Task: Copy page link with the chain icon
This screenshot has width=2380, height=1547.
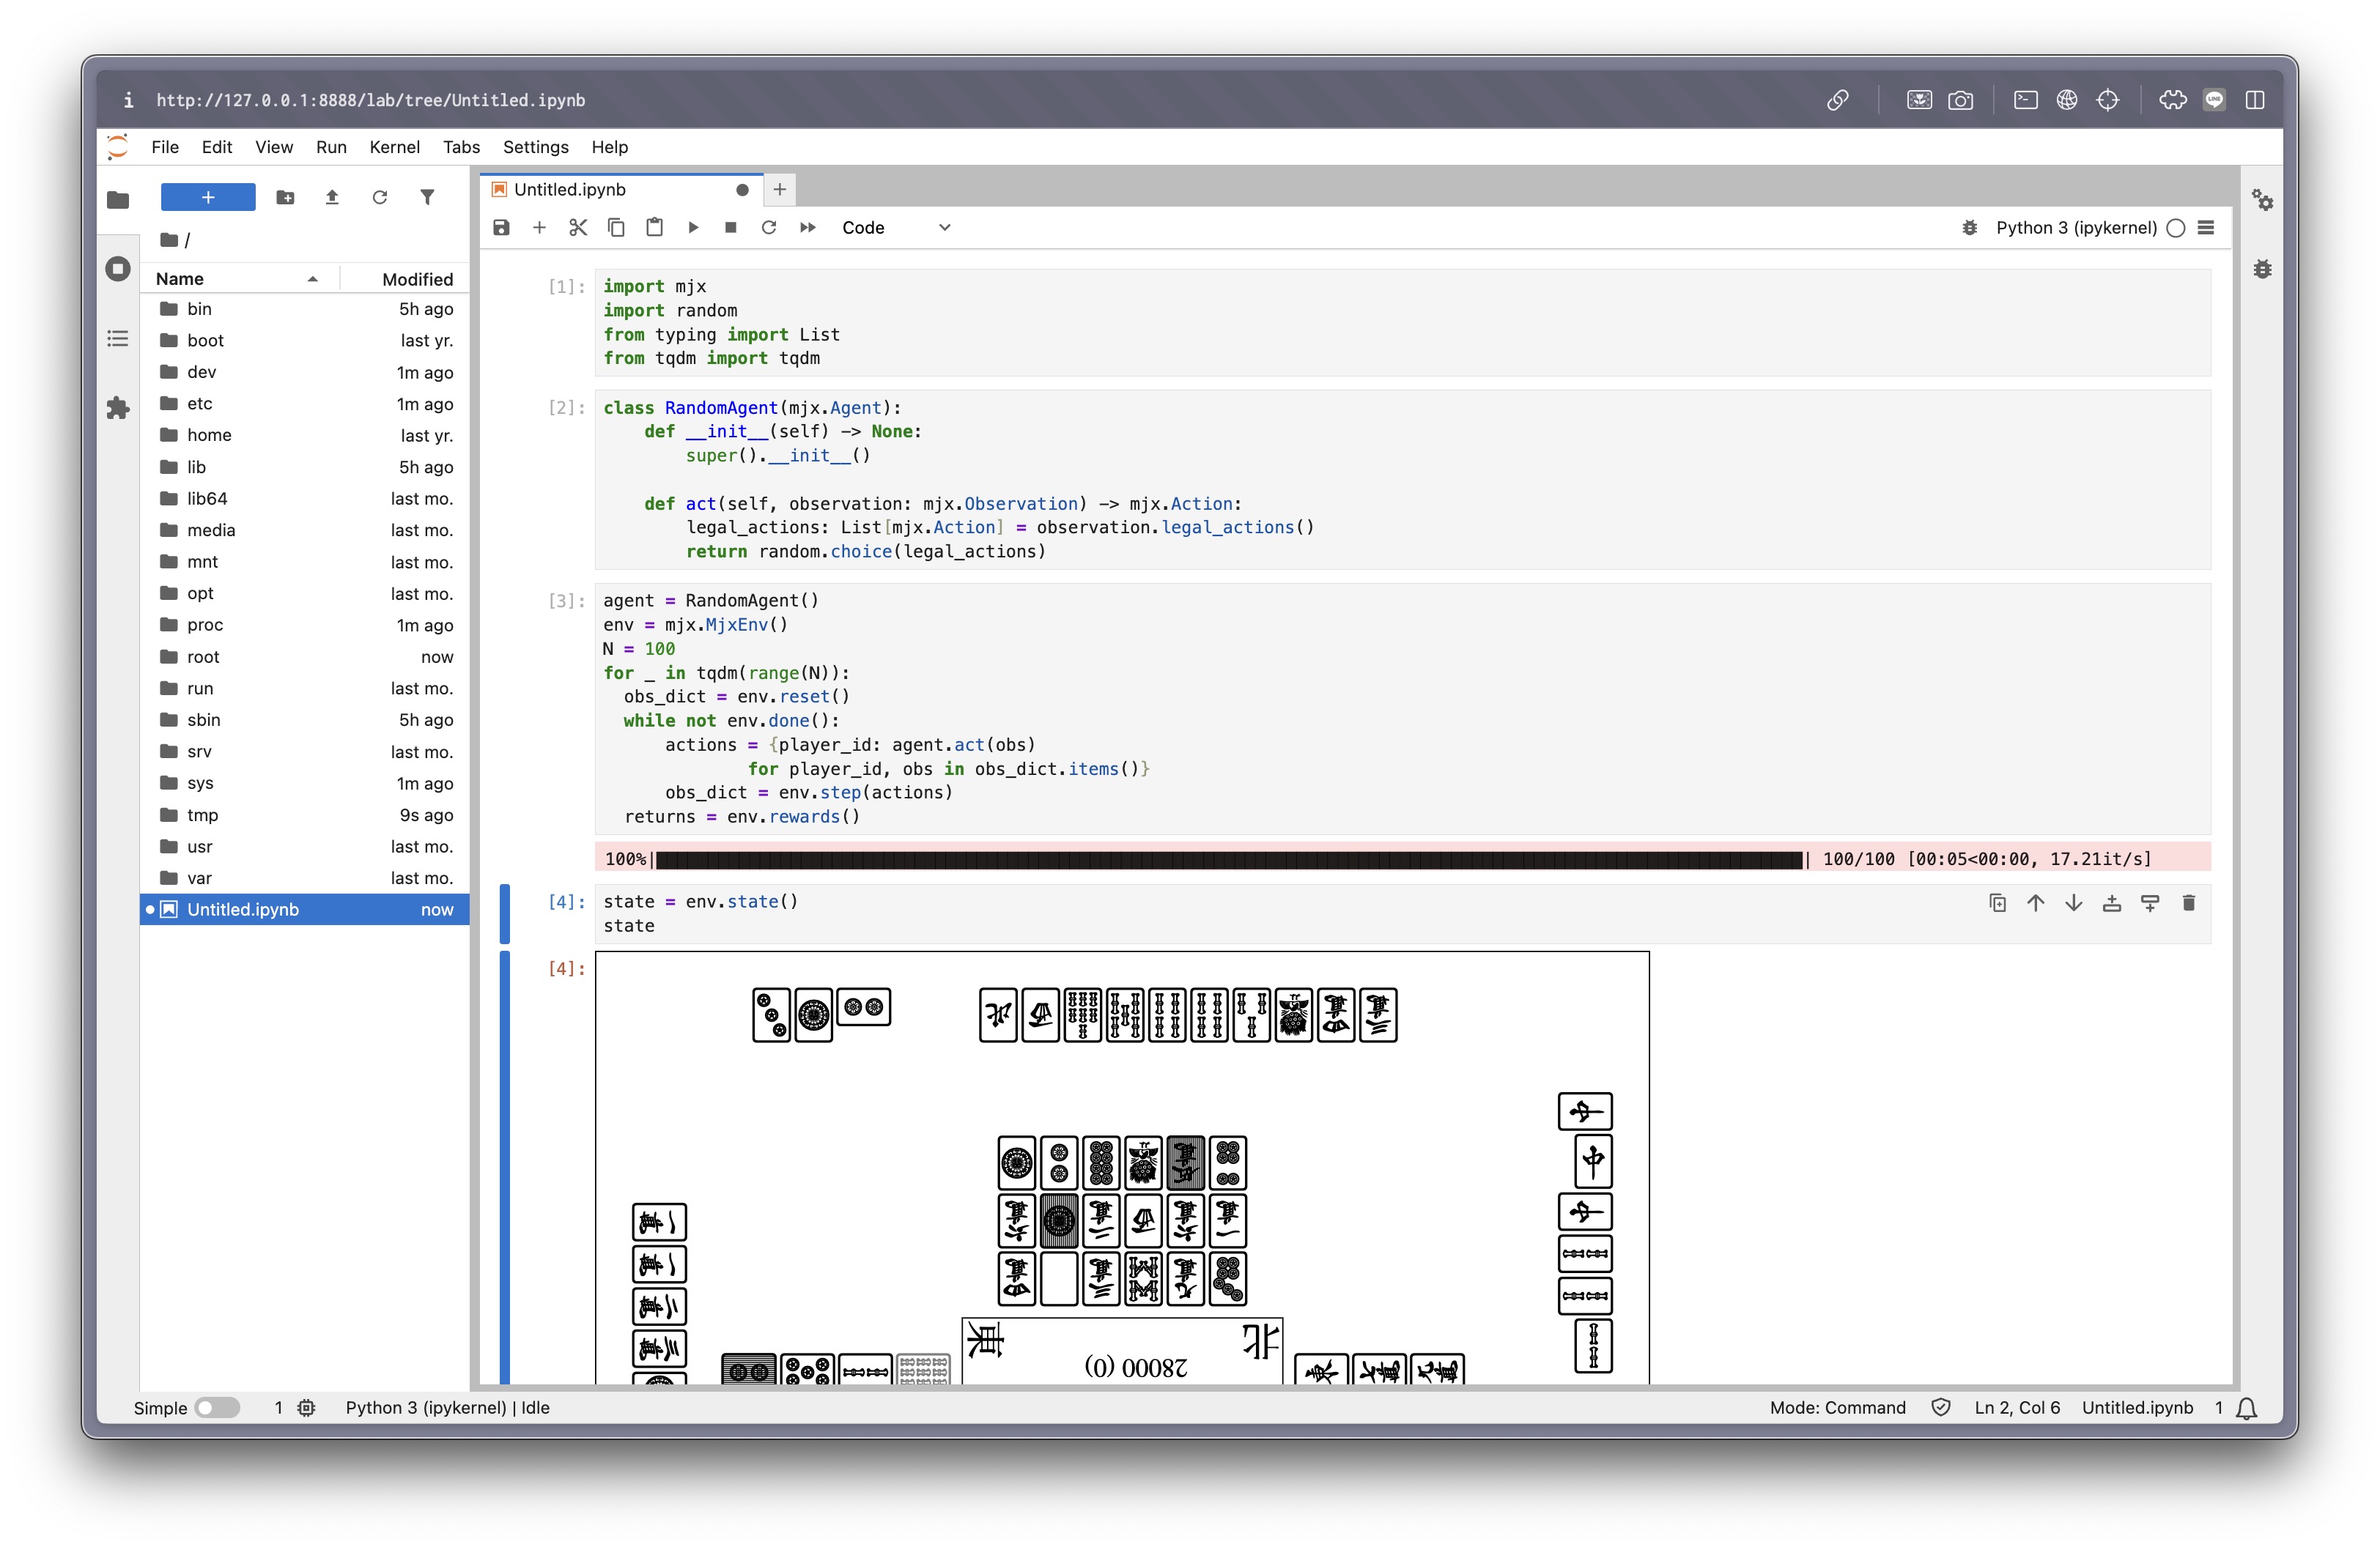Action: pos(1838,100)
